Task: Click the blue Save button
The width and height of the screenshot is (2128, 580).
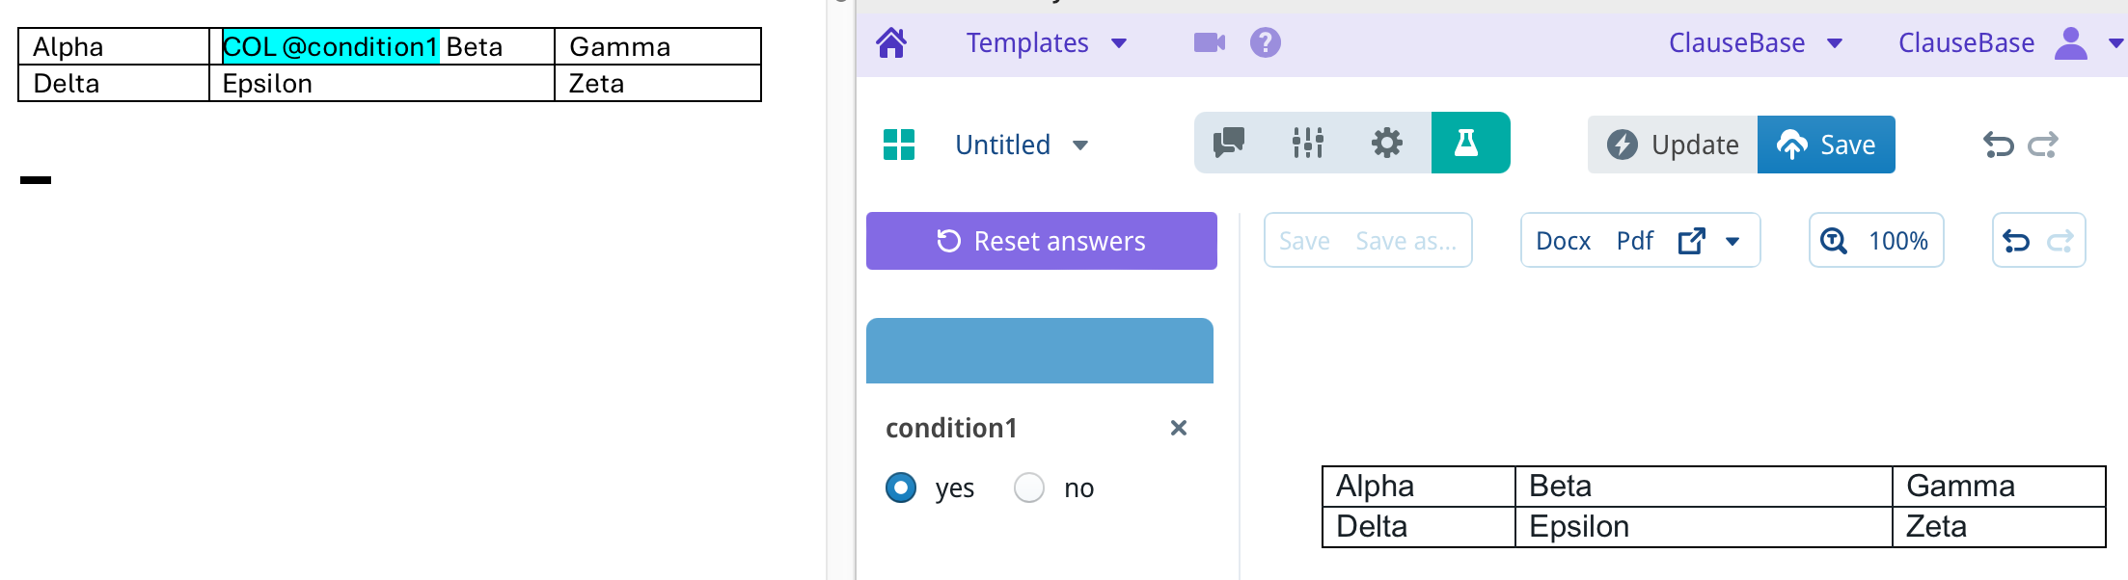Action: [x=1826, y=145]
